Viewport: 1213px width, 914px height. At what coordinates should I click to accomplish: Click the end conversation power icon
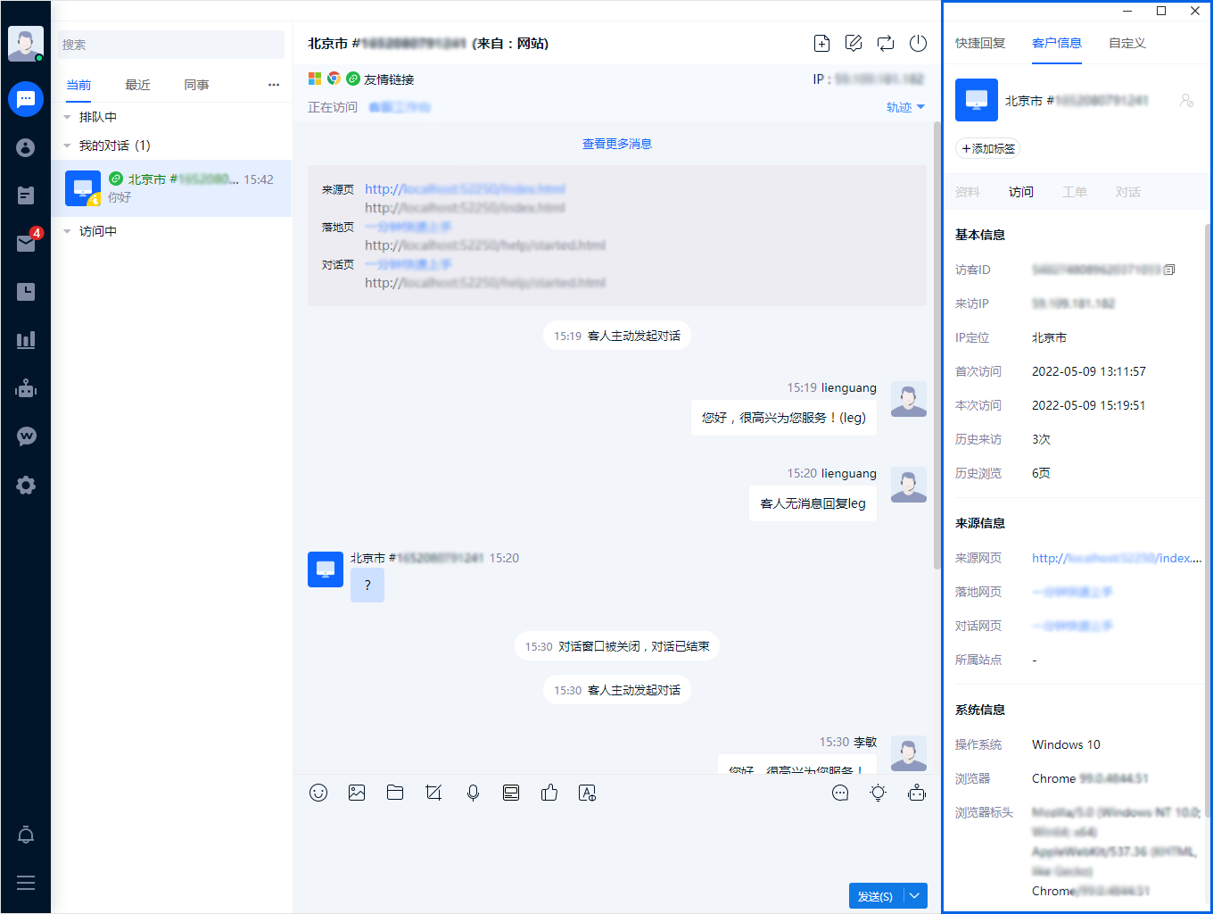pos(918,44)
